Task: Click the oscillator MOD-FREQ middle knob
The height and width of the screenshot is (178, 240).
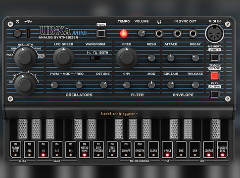Action: click(79, 85)
